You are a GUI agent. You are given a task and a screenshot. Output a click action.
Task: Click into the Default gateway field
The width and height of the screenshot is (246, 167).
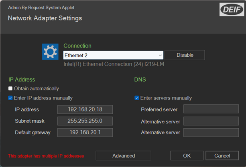coord(85,133)
